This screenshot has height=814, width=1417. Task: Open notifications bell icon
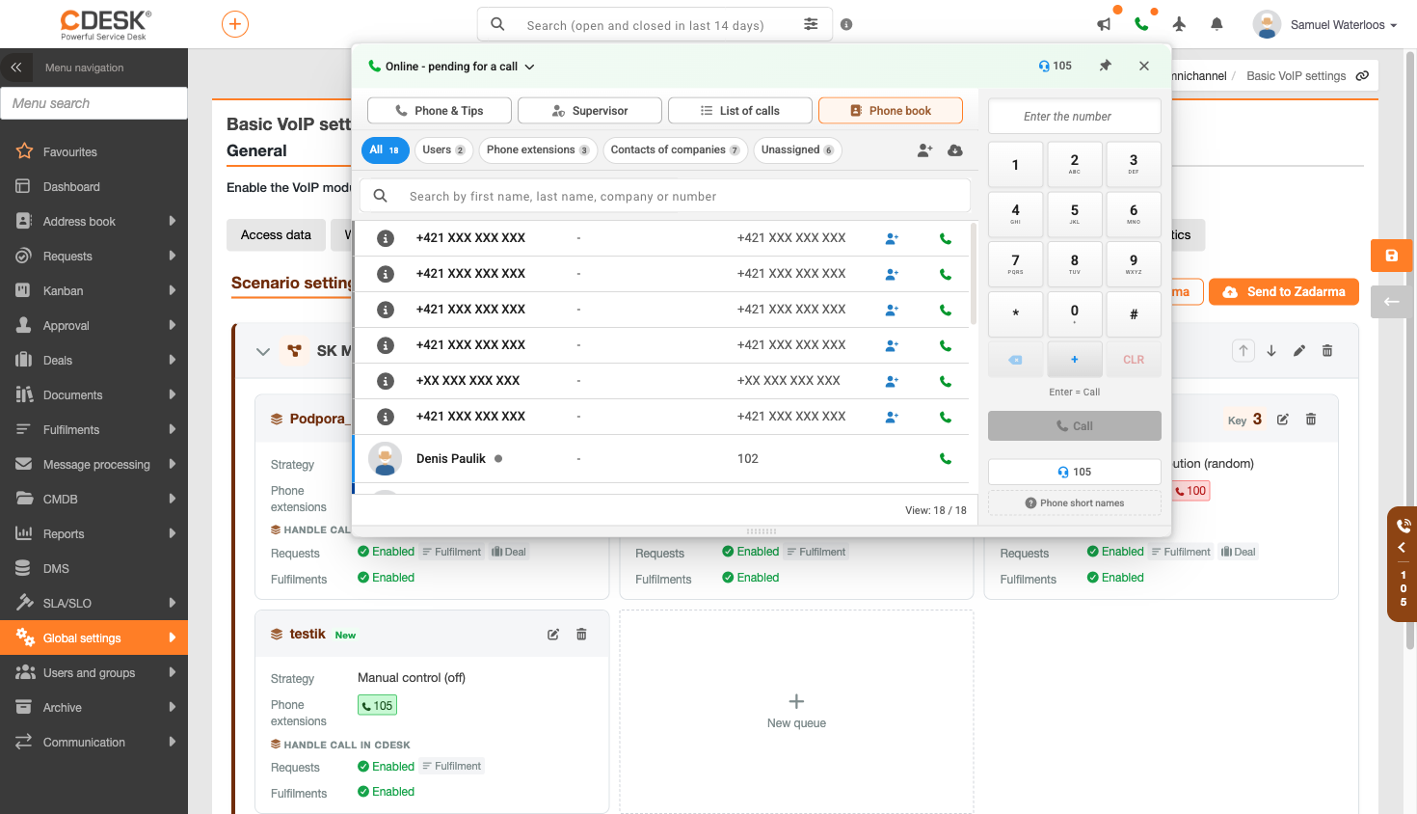1216,25
